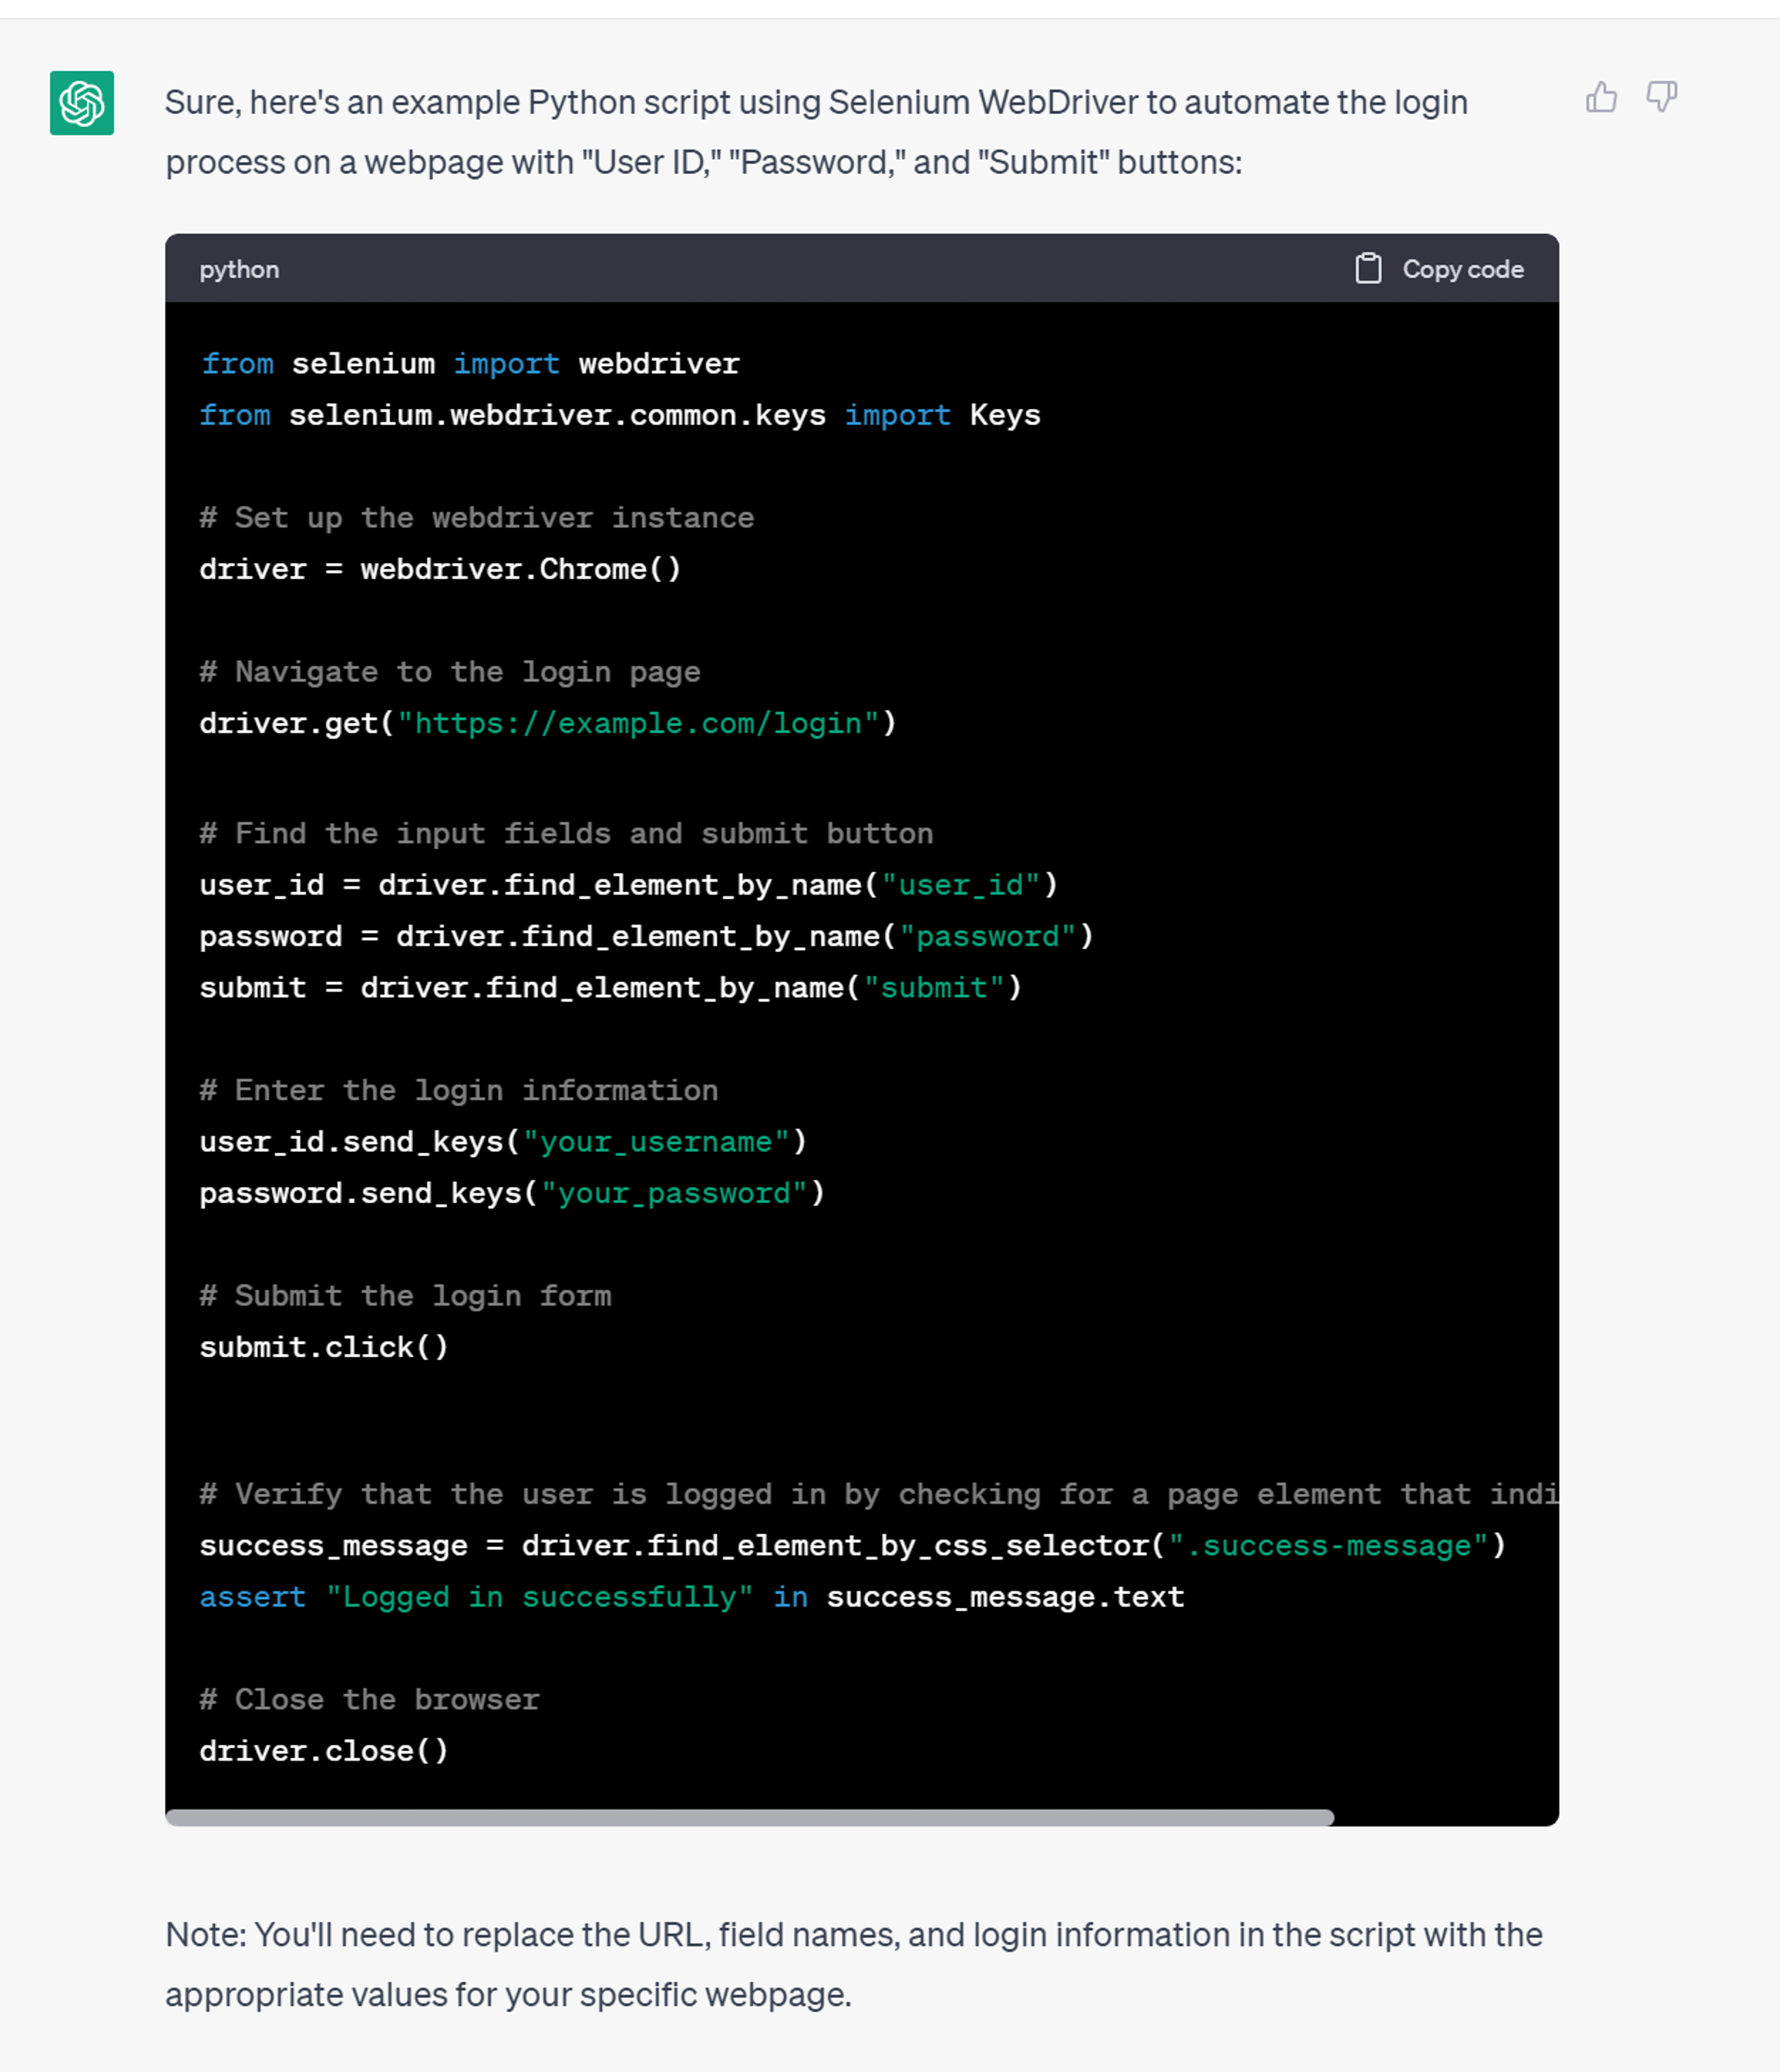Click the "Note: You'll need to replace the URL" paragraph
Image resolution: width=1780 pixels, height=2072 pixels.
(853, 1964)
